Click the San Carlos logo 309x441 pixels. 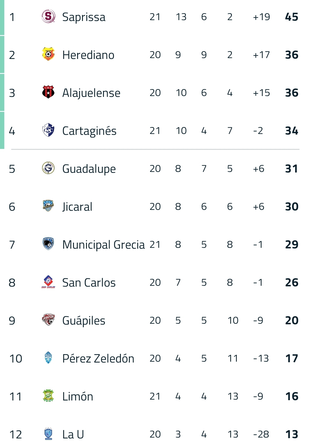[48, 282]
